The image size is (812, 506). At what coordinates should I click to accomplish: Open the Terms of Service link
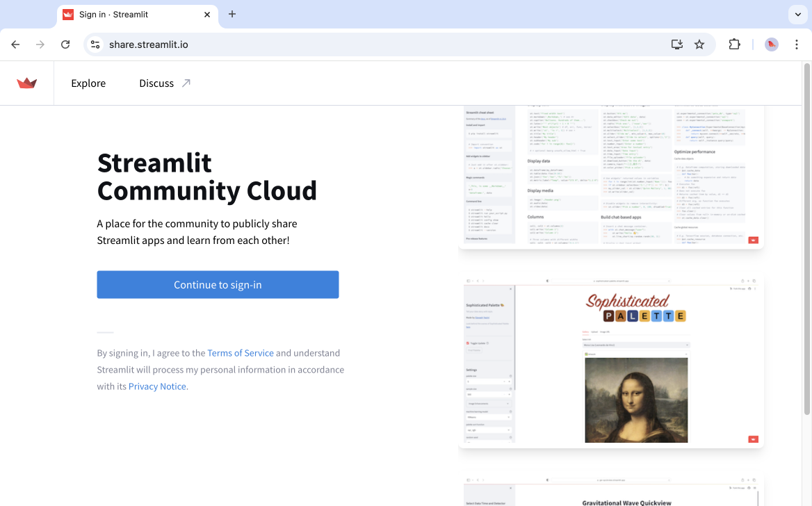(240, 352)
